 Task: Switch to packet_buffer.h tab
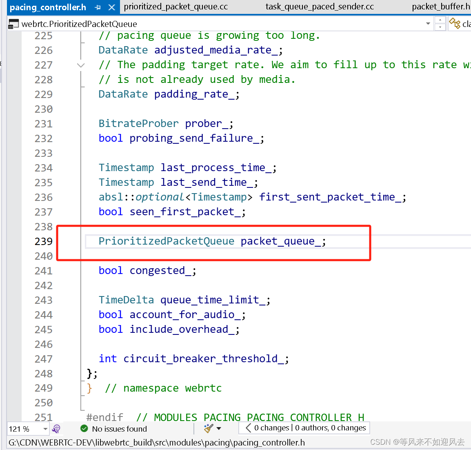tap(440, 7)
